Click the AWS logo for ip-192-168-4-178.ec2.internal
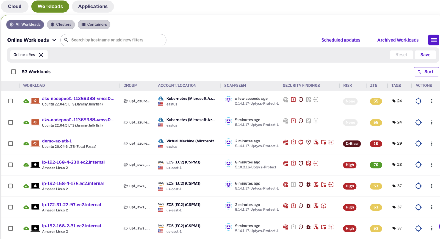Viewport: 440px width, 239px height. [161, 183]
